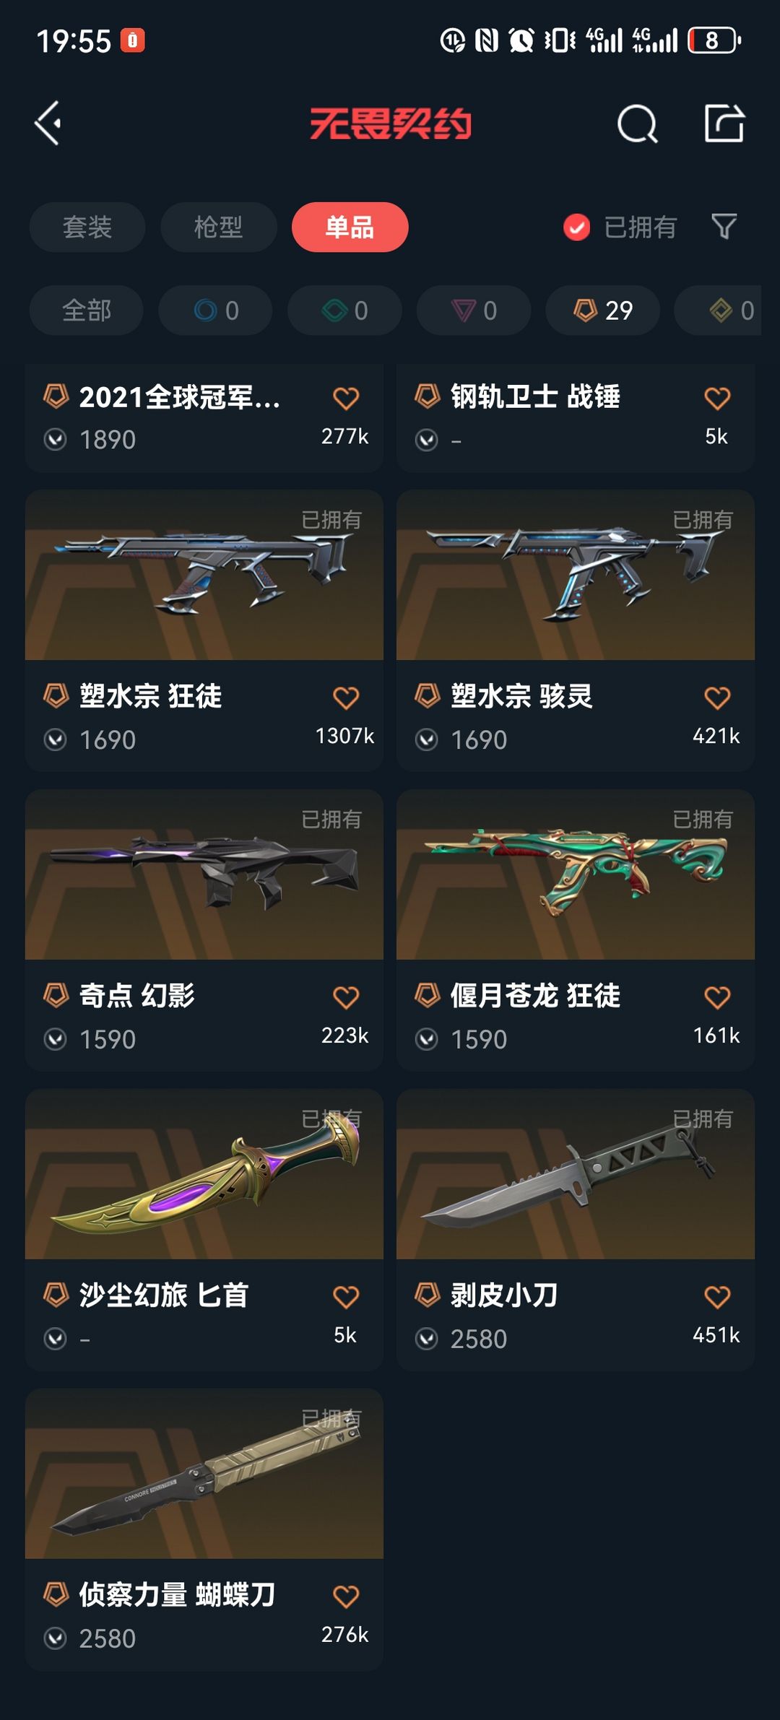Tap the back arrow icon

point(48,123)
